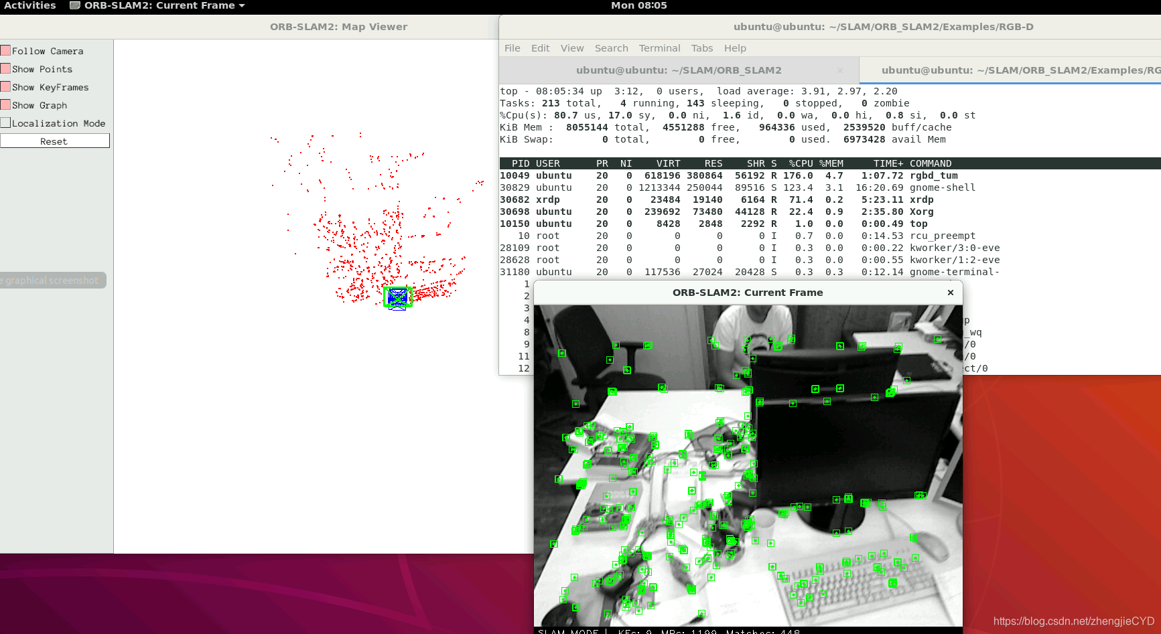
Task: Click the Tasks: 213 total line
Action: (705, 103)
